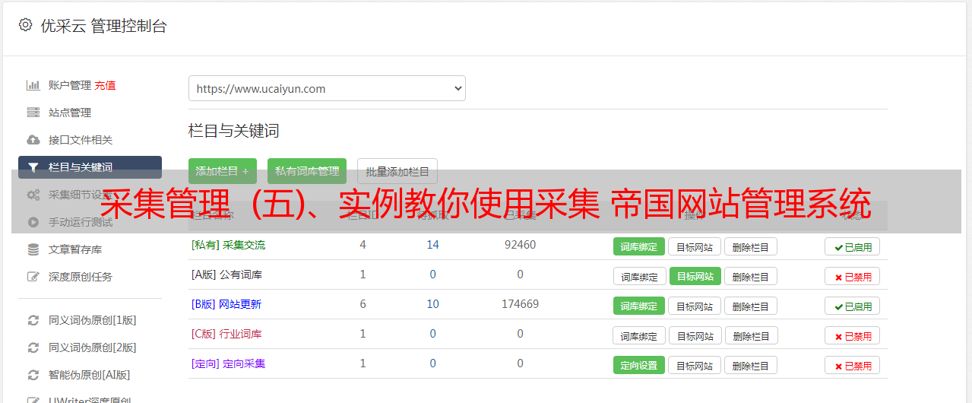Click the 174669 collected count cell
This screenshot has height=403, width=972.
520,304
